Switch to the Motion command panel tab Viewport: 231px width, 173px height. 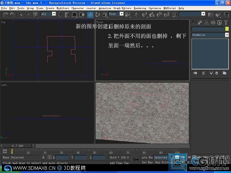213,22
